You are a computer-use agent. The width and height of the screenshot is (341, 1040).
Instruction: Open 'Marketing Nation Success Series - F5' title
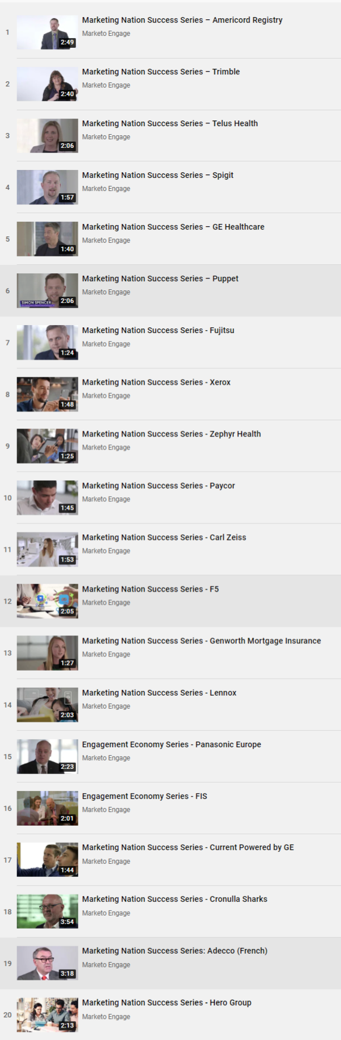[x=150, y=589]
